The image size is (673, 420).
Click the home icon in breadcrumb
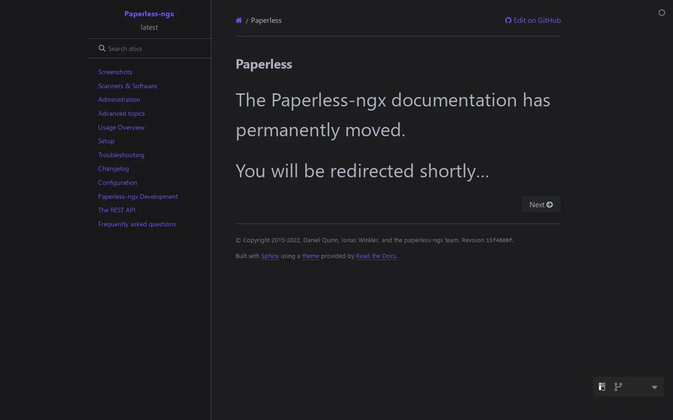239,21
